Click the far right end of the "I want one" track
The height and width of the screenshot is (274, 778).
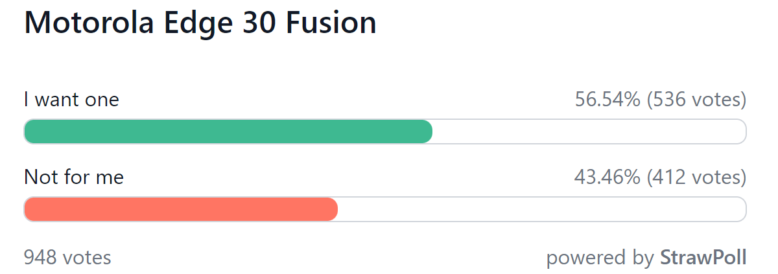741,131
